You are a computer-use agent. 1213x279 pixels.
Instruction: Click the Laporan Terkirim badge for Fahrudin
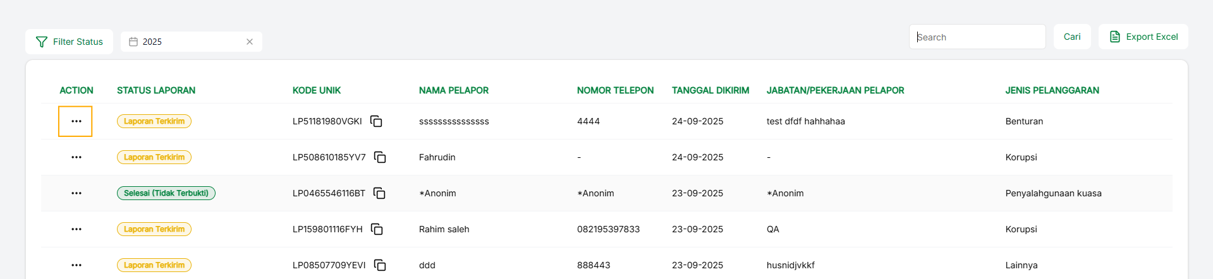[x=154, y=157]
